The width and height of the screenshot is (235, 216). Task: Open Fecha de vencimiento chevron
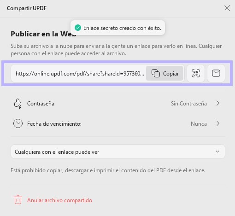point(218,123)
